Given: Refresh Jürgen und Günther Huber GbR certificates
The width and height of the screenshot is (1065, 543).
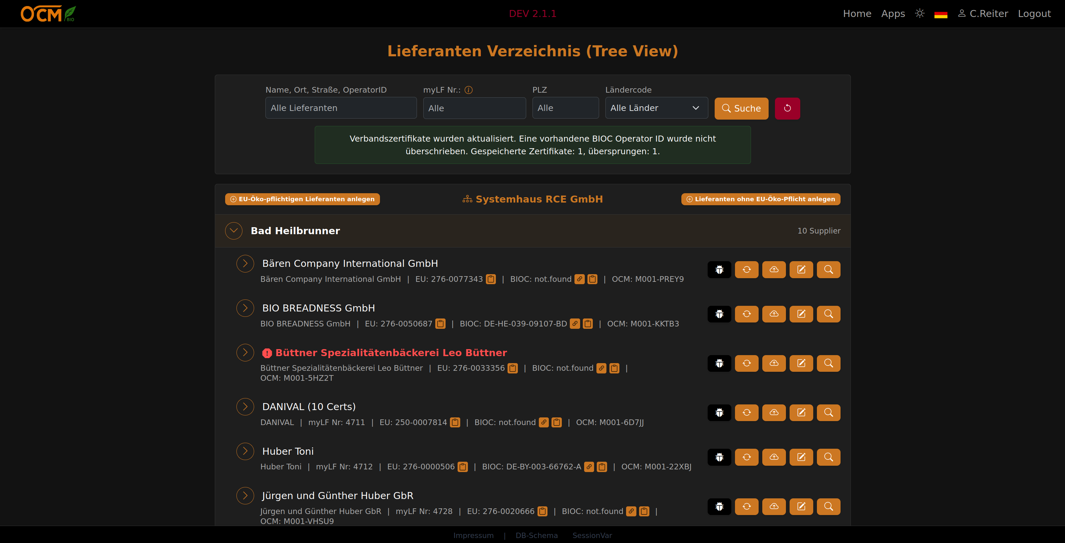Looking at the screenshot, I should (746, 506).
